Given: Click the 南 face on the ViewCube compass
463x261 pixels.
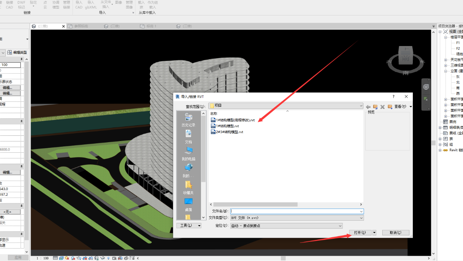Looking at the screenshot, I should coord(406,73).
